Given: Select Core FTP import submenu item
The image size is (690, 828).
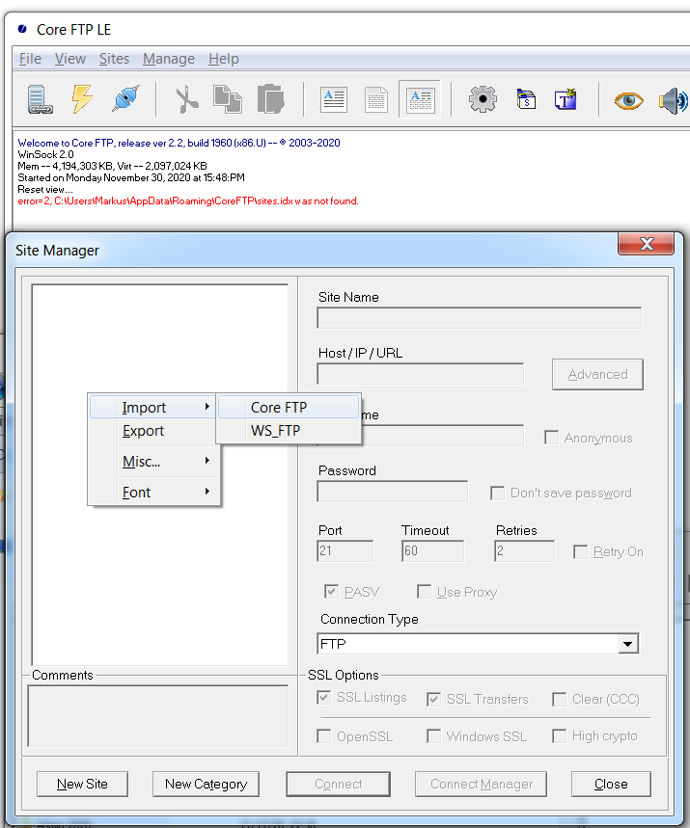Looking at the screenshot, I should point(289,407).
